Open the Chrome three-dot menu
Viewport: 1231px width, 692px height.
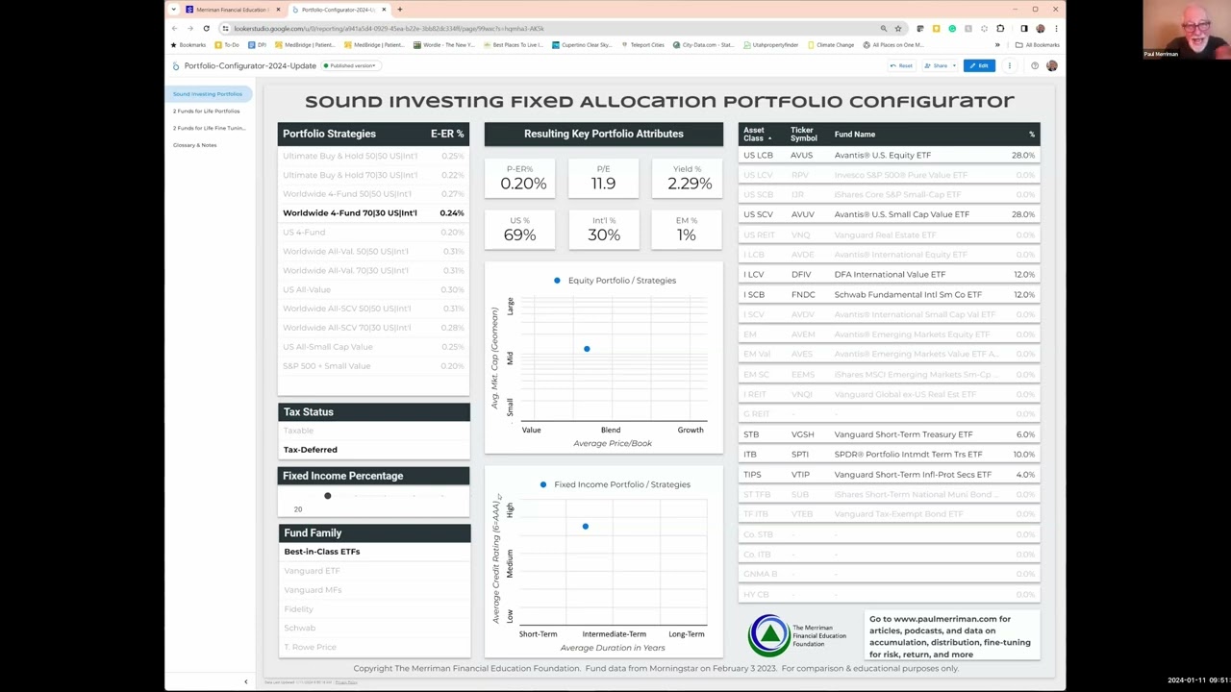coord(1056,29)
